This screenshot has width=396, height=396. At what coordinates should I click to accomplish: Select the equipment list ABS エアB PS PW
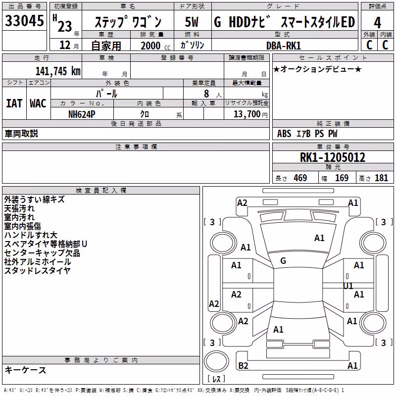click(307, 133)
